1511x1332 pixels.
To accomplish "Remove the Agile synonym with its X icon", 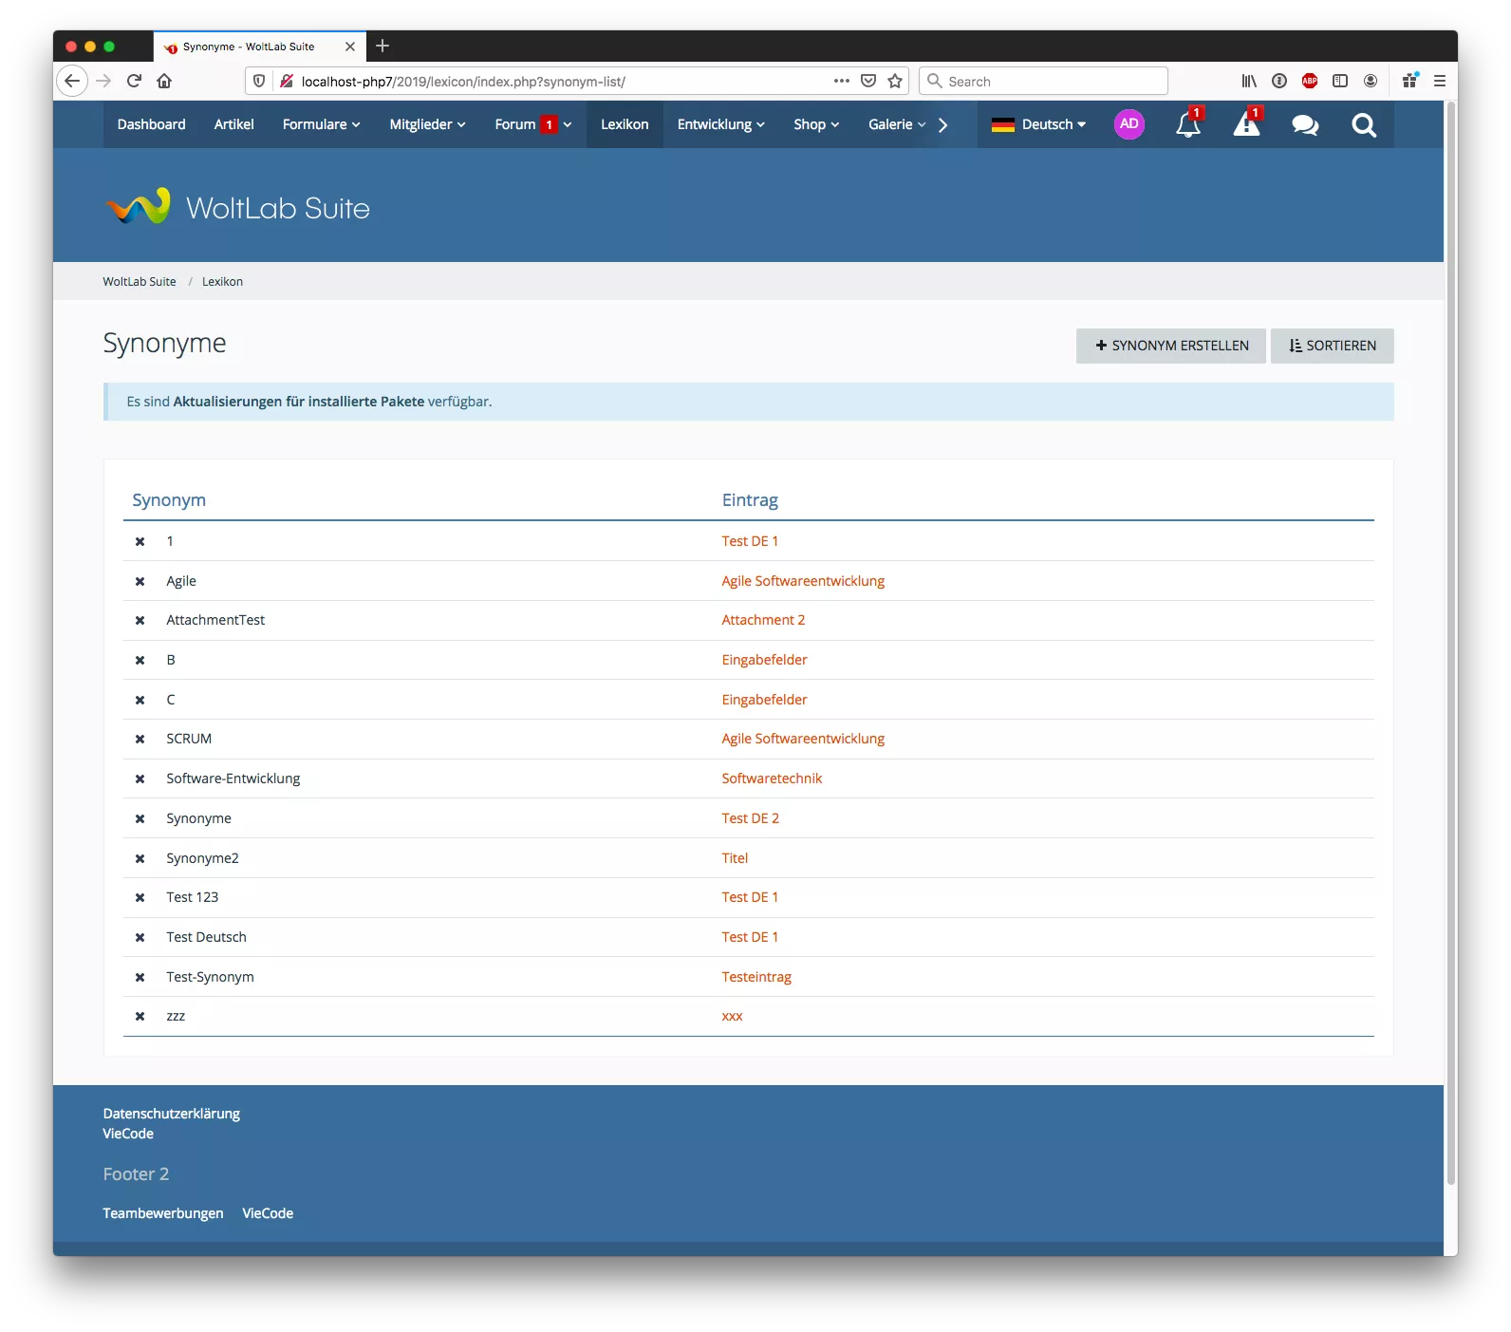I will 140,582.
